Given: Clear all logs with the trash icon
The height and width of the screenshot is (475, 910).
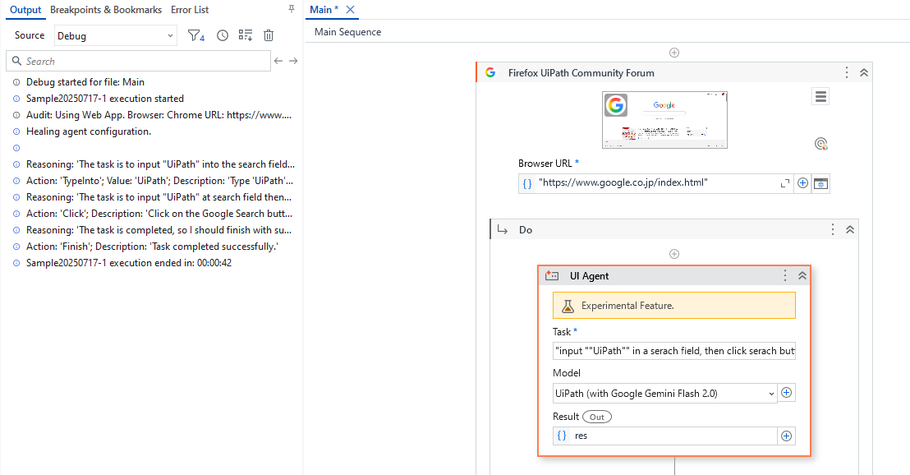Looking at the screenshot, I should click(268, 35).
